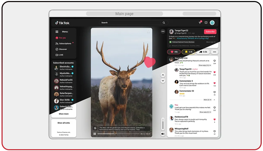Go to next video with down arrow
The width and height of the screenshot is (263, 151).
tap(163, 81)
